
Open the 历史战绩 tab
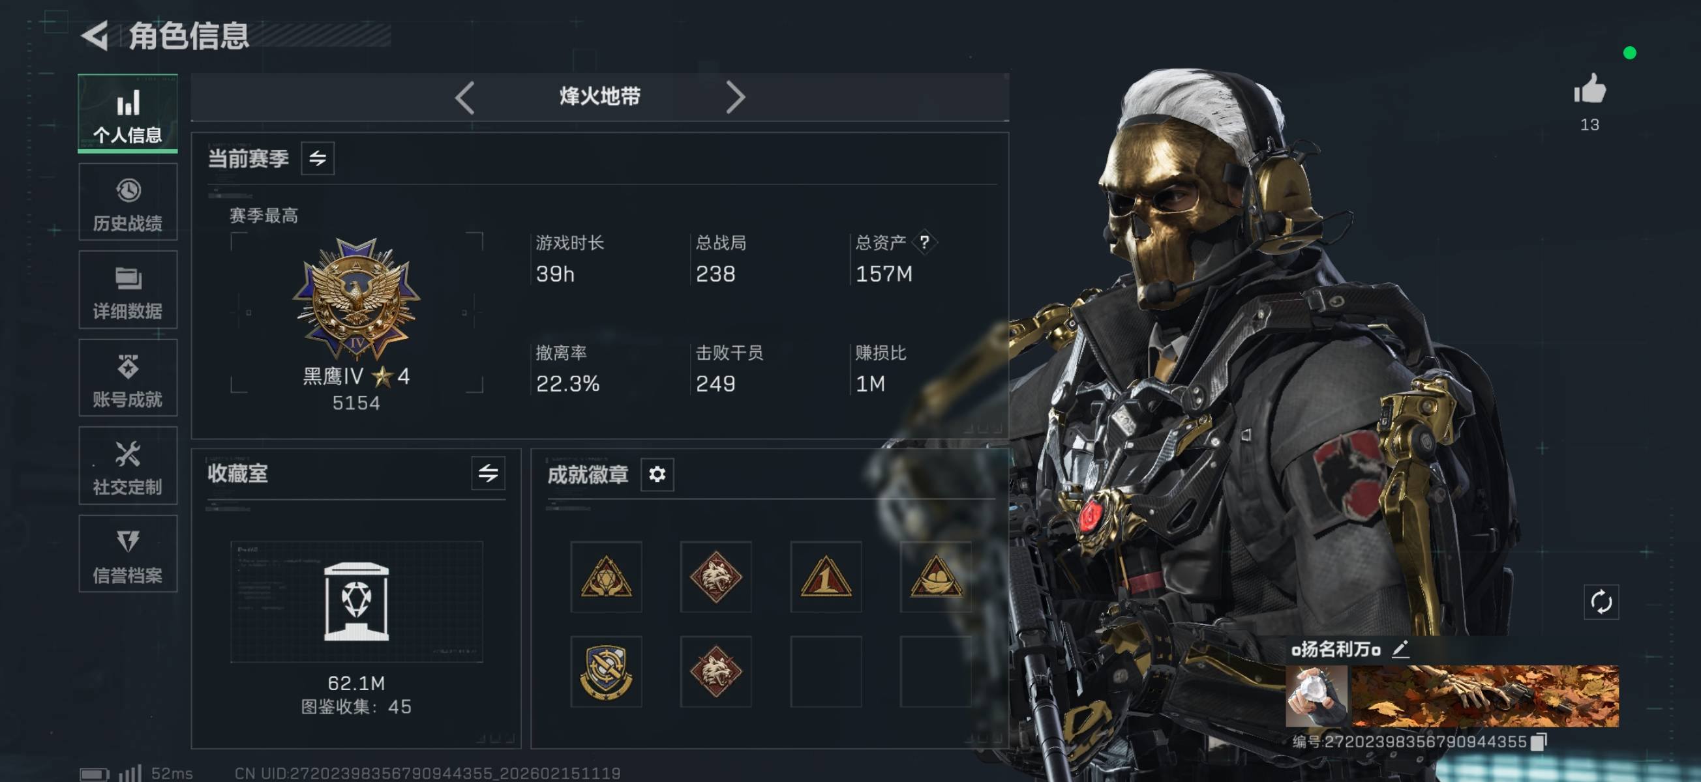128,203
